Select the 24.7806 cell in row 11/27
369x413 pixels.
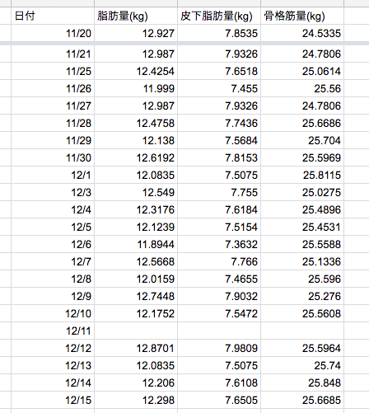point(302,106)
